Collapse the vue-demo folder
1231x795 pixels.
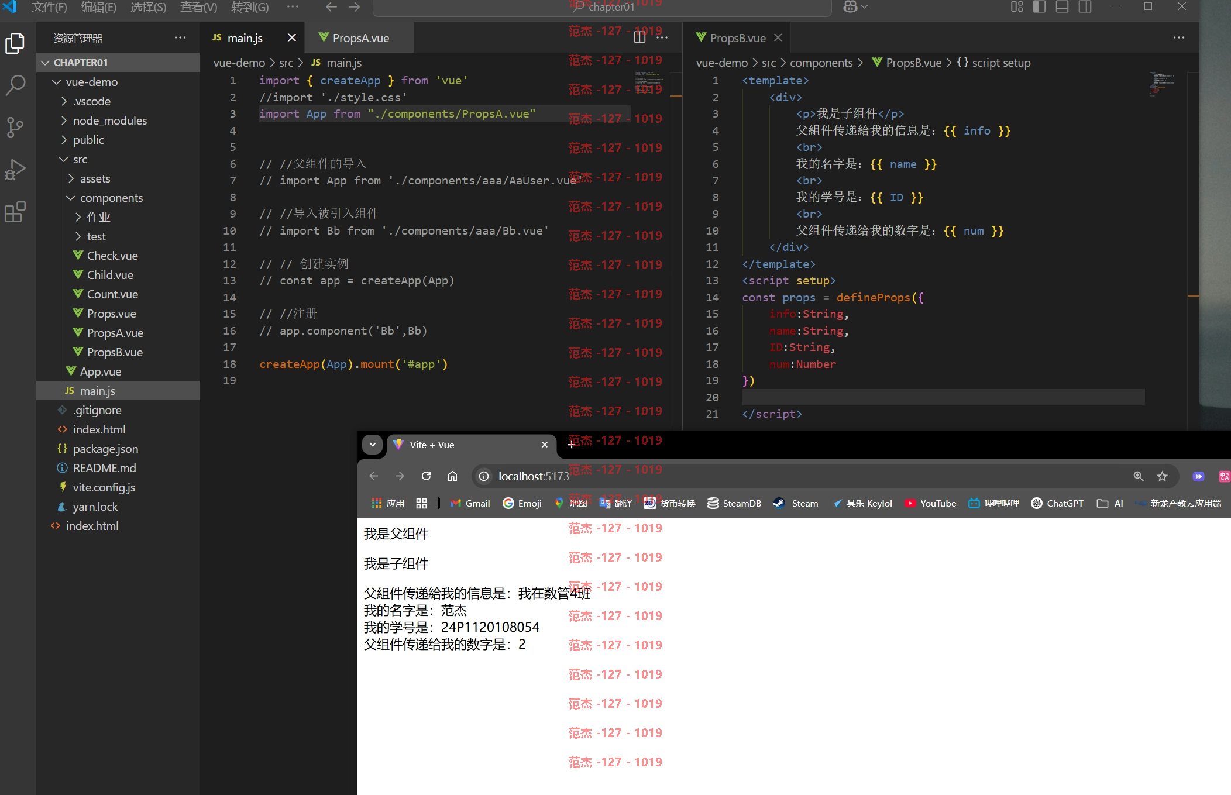(118, 82)
